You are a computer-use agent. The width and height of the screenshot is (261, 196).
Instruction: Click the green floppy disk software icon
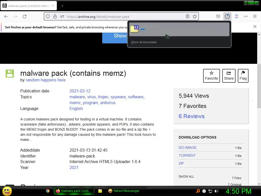(x=10, y=73)
